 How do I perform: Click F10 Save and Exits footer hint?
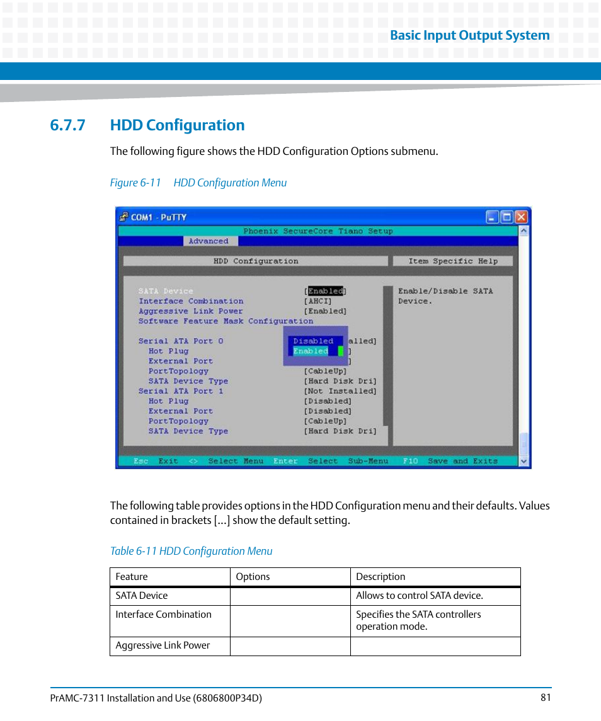pos(450,461)
